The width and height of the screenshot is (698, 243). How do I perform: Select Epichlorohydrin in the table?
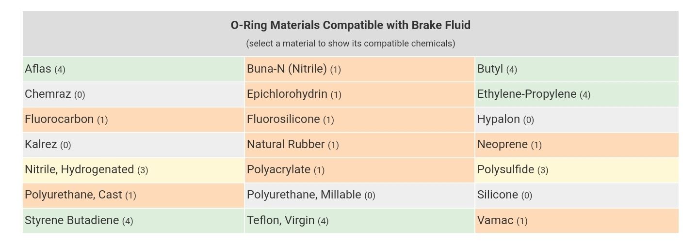tap(359, 94)
